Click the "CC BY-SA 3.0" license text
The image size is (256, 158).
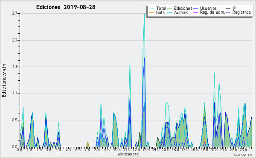(x=243, y=155)
